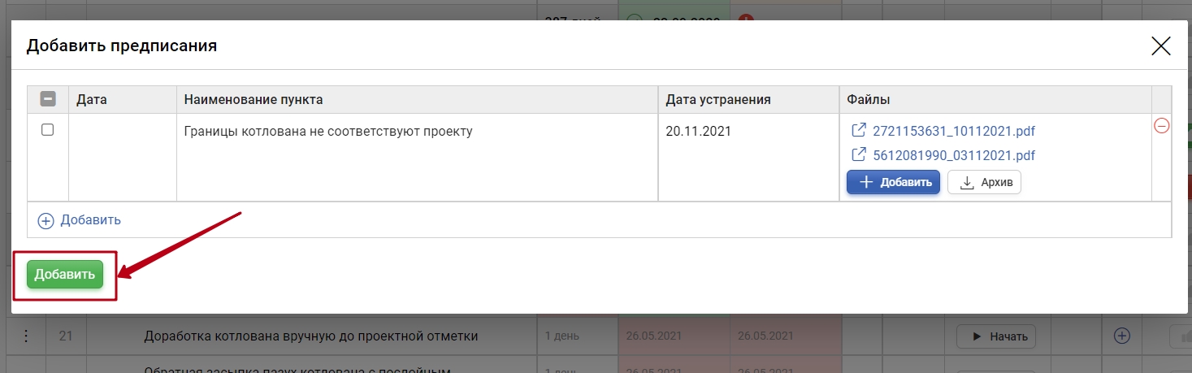This screenshot has height=373, width=1192.
Task: Click the 20.11.2021 elimination date cell
Action: coord(698,131)
